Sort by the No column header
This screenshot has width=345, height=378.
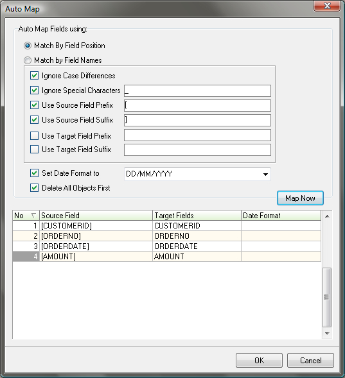click(x=26, y=215)
